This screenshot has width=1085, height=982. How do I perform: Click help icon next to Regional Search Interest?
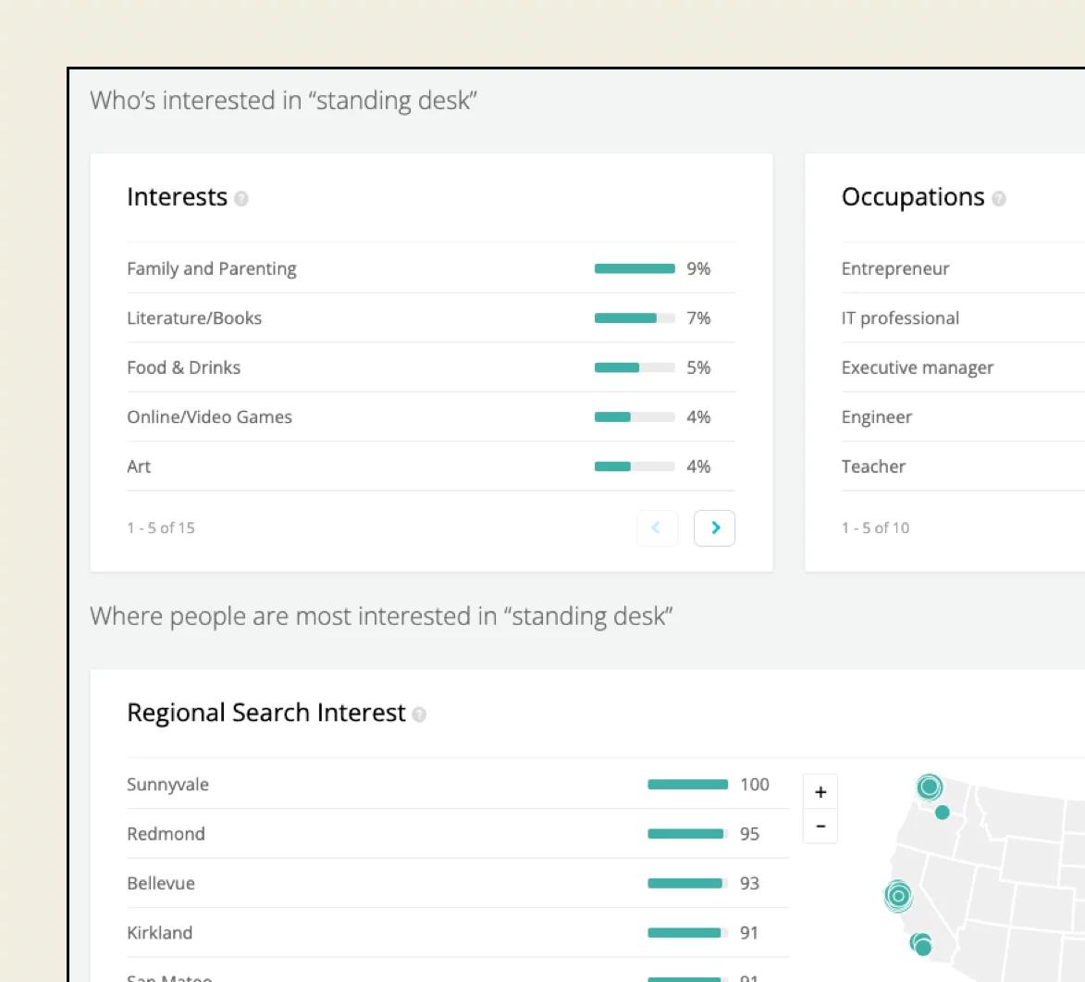click(x=420, y=715)
